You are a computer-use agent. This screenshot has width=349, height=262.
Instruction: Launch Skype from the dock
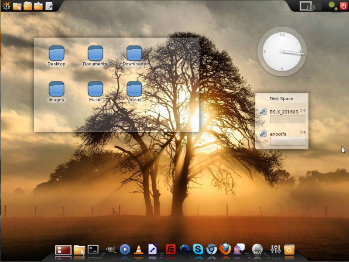point(198,249)
